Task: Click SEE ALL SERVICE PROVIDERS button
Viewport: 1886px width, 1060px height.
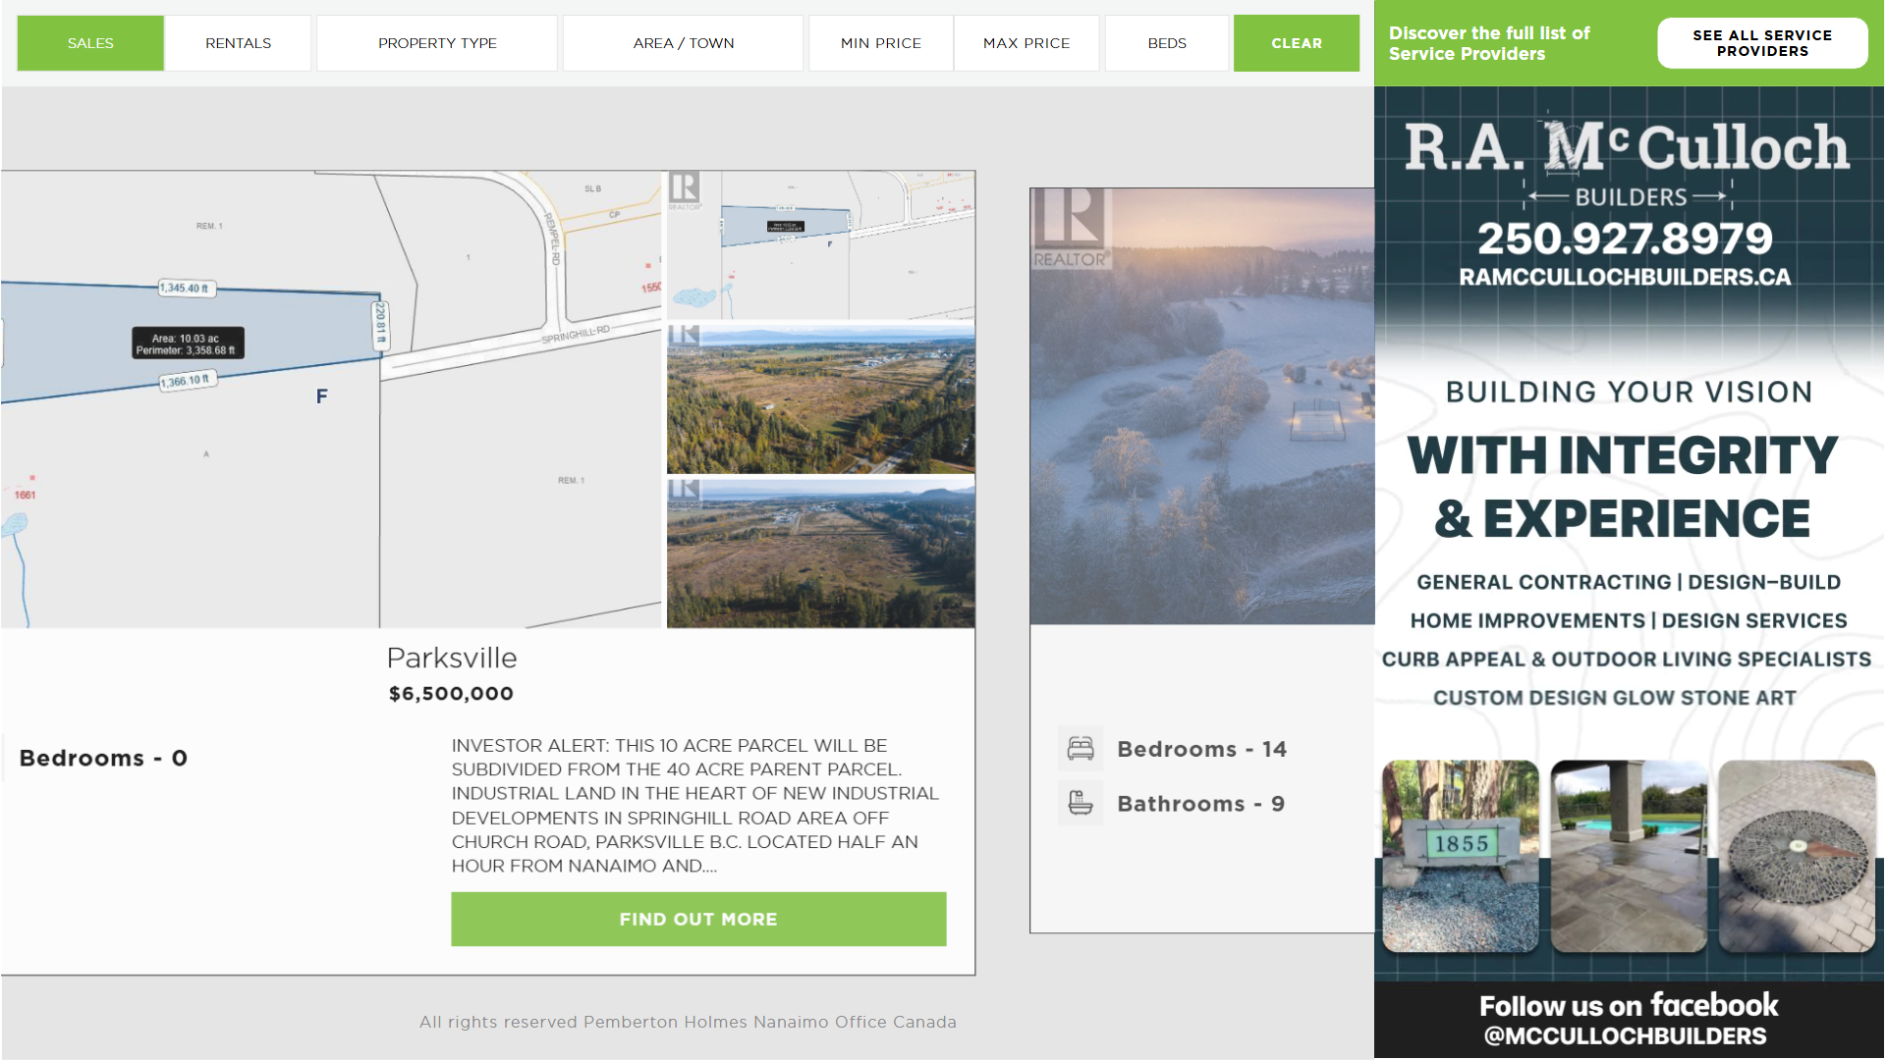Action: pos(1762,43)
